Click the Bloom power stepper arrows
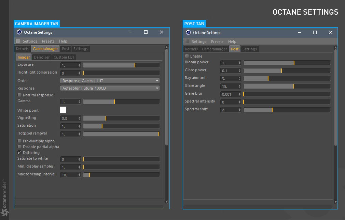The width and height of the screenshot is (345, 220). 239,63
